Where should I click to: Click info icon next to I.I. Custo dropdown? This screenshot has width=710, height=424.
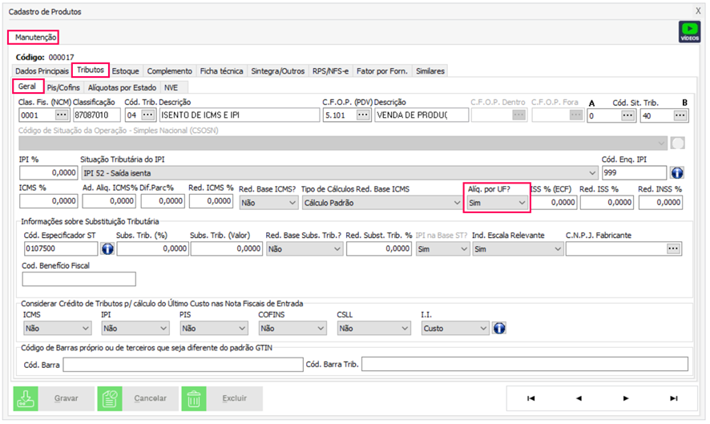pos(498,328)
